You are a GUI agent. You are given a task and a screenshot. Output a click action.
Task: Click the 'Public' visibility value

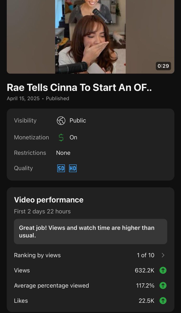78,121
